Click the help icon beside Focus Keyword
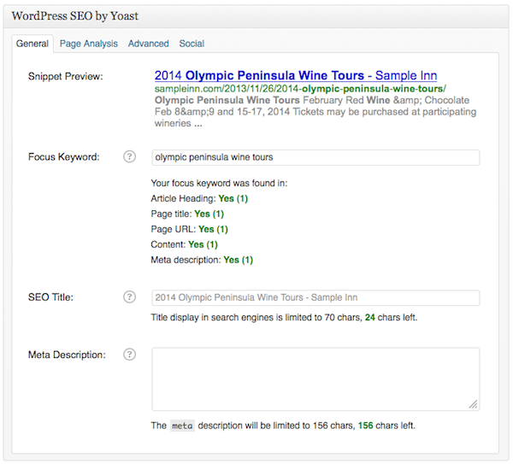 click(129, 157)
